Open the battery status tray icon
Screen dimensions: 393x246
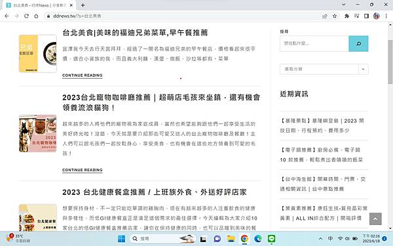(355, 239)
